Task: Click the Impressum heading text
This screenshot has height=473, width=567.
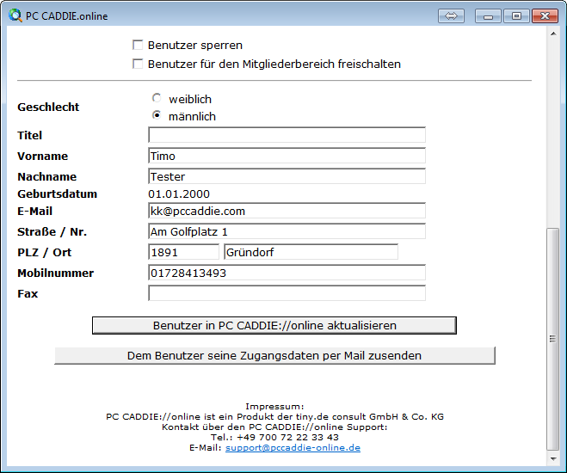Action: (x=274, y=407)
